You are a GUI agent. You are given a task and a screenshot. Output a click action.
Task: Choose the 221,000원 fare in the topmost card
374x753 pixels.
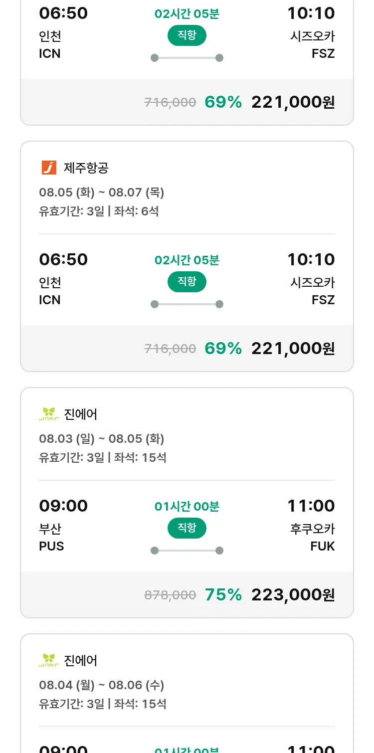(x=293, y=102)
